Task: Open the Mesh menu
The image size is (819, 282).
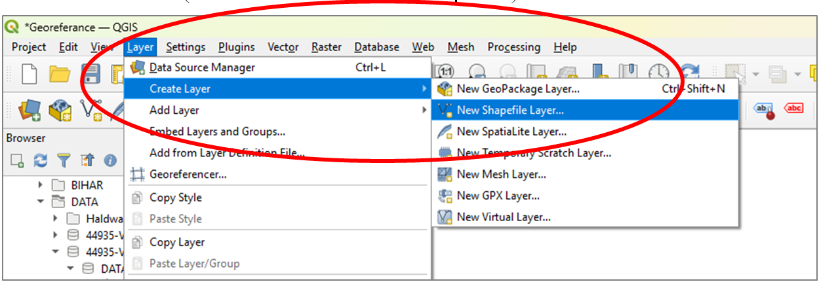Action: click(461, 47)
